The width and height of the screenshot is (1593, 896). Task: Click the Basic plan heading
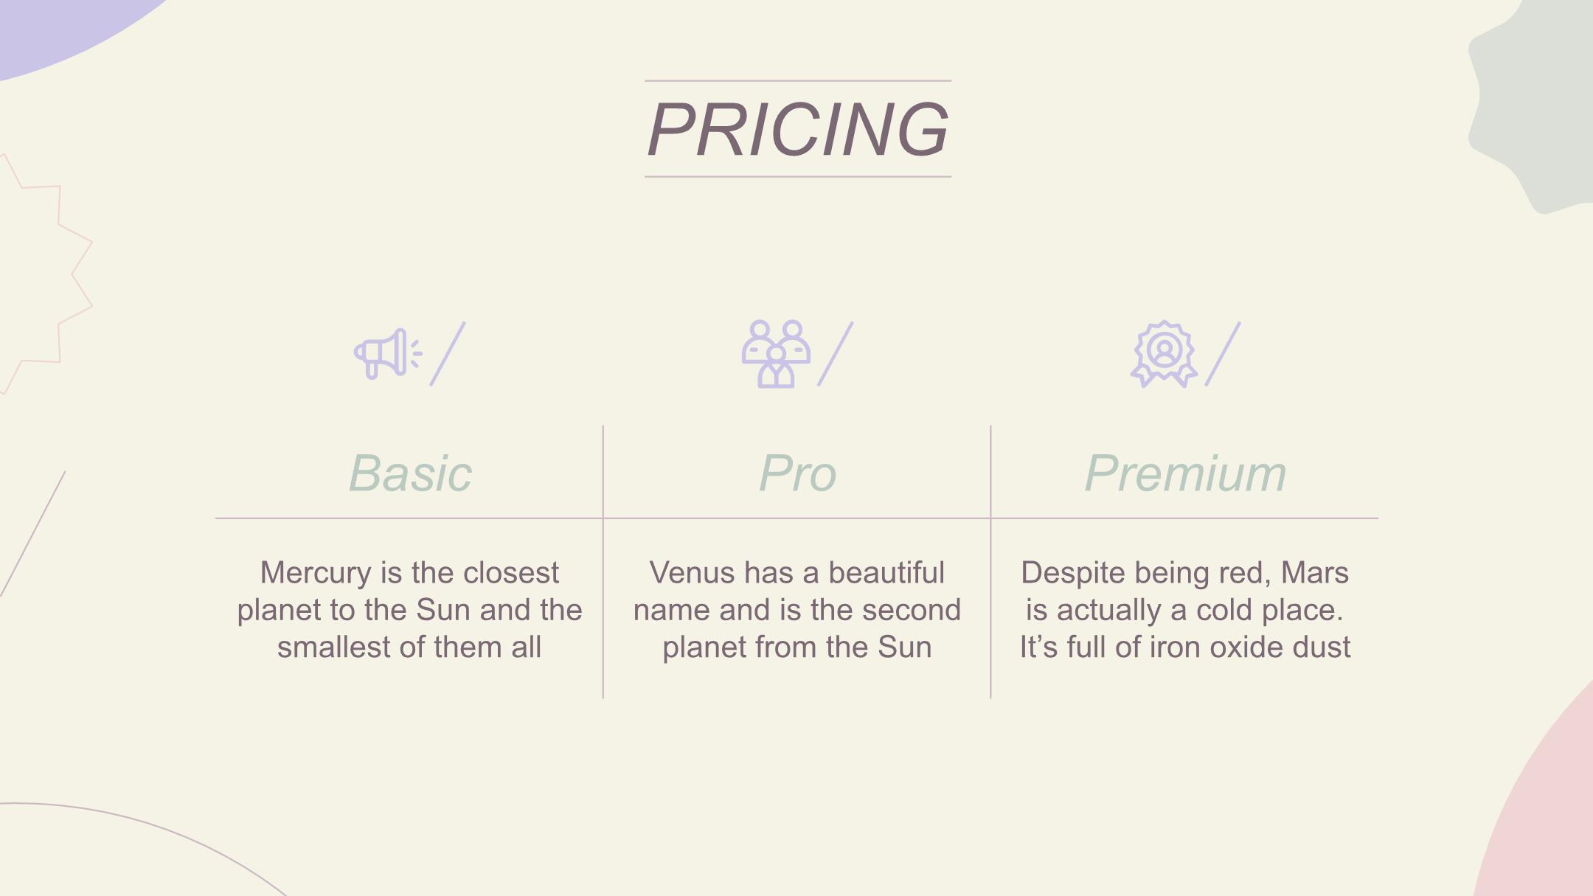[410, 473]
